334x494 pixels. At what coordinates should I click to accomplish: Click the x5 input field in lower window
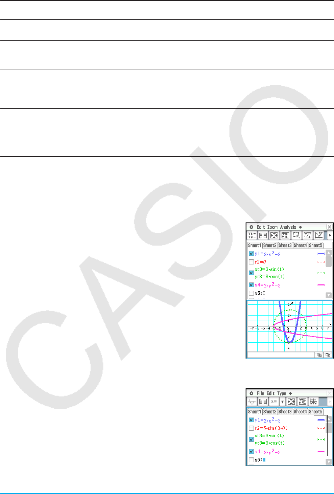coord(264,460)
